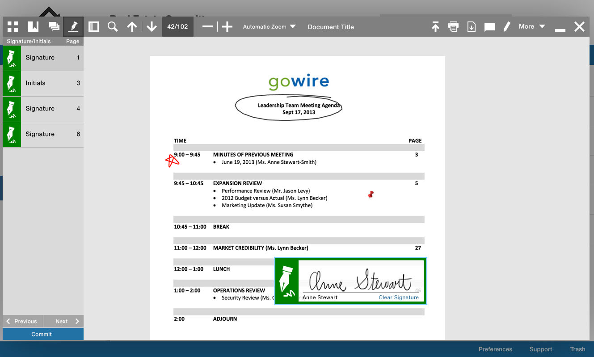
Task: Click the EXPANSION REVIEW heading
Action: coord(237,183)
